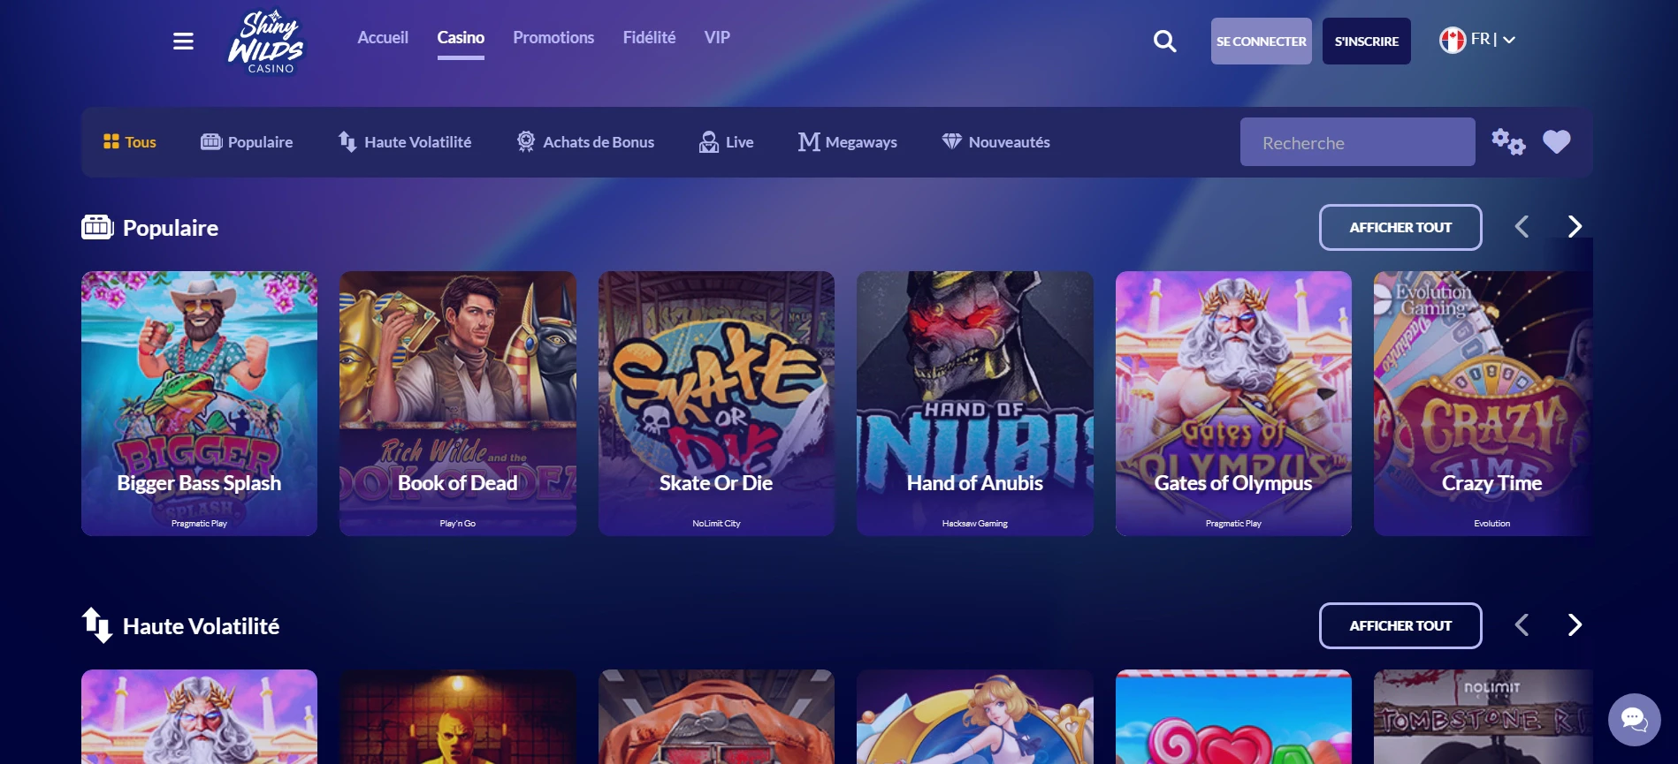
Task: Expand the FR language dropdown
Action: [x=1509, y=40]
